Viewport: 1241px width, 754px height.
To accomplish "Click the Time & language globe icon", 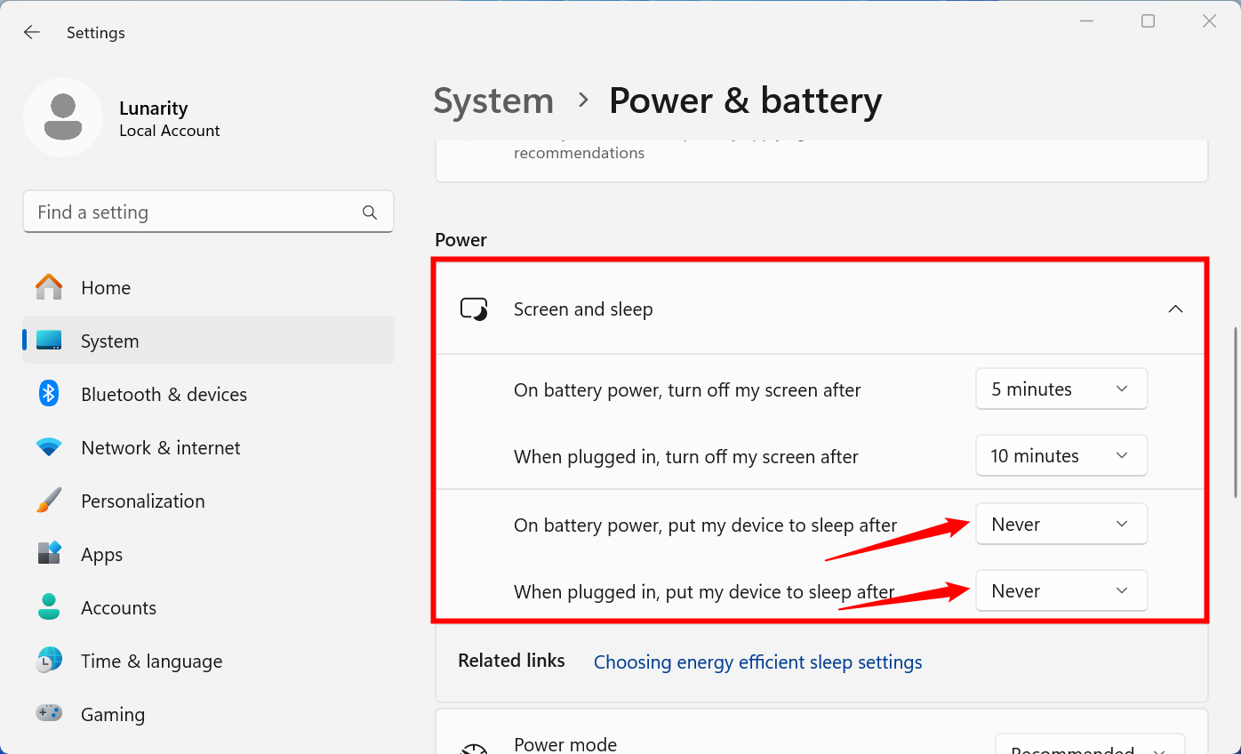I will [x=49, y=661].
